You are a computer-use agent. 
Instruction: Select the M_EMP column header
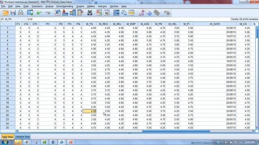click(131, 24)
